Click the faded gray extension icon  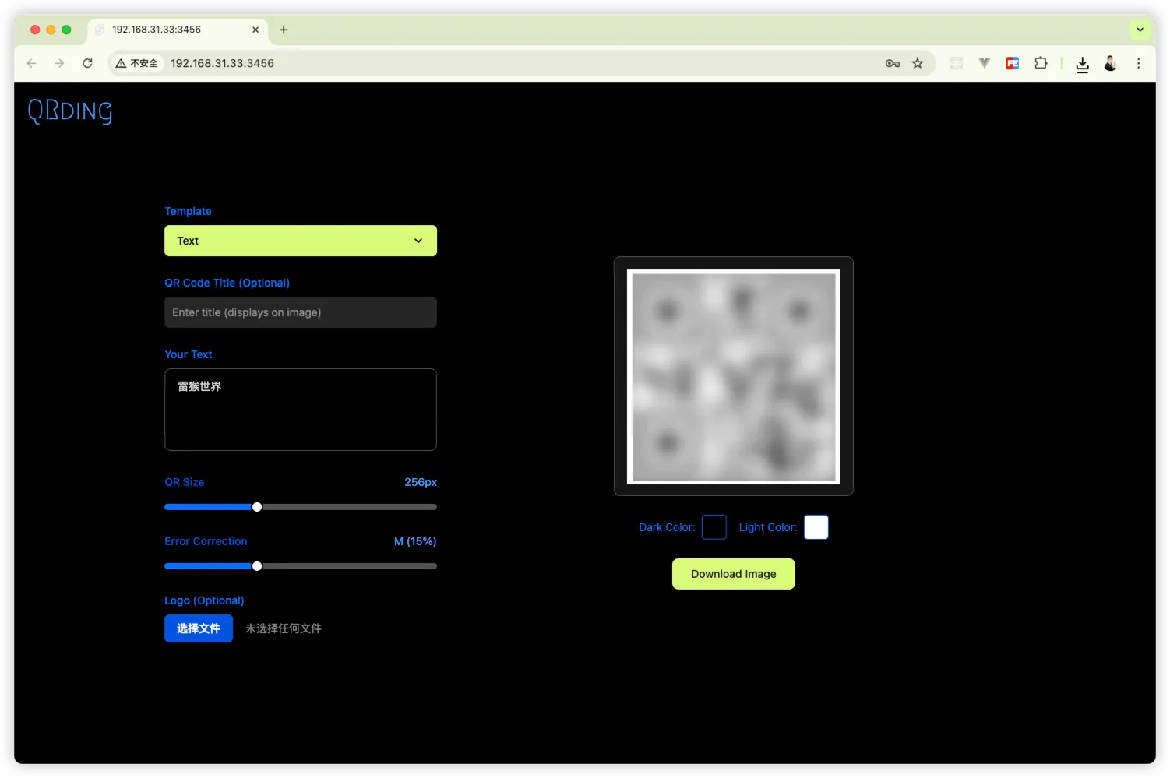click(957, 63)
